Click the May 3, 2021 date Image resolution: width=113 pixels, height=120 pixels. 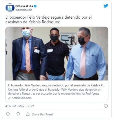coord(26,106)
